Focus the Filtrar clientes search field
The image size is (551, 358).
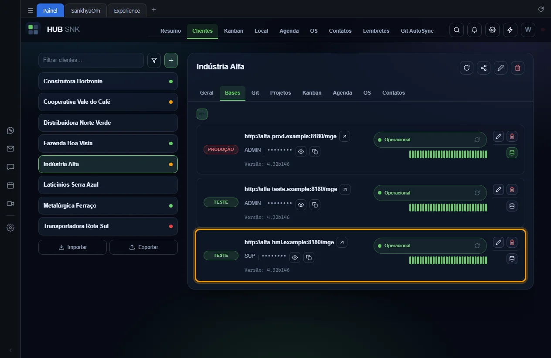click(91, 60)
